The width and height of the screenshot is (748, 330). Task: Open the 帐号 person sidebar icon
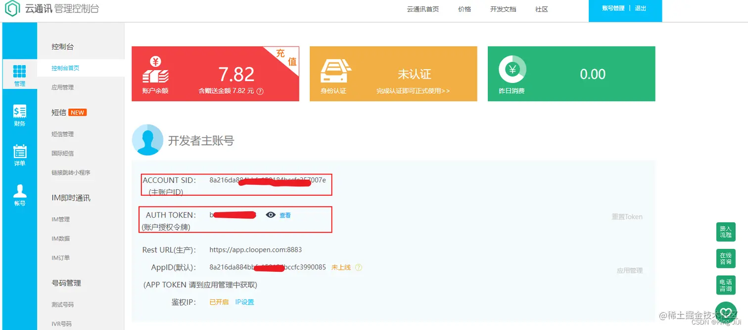[20, 195]
